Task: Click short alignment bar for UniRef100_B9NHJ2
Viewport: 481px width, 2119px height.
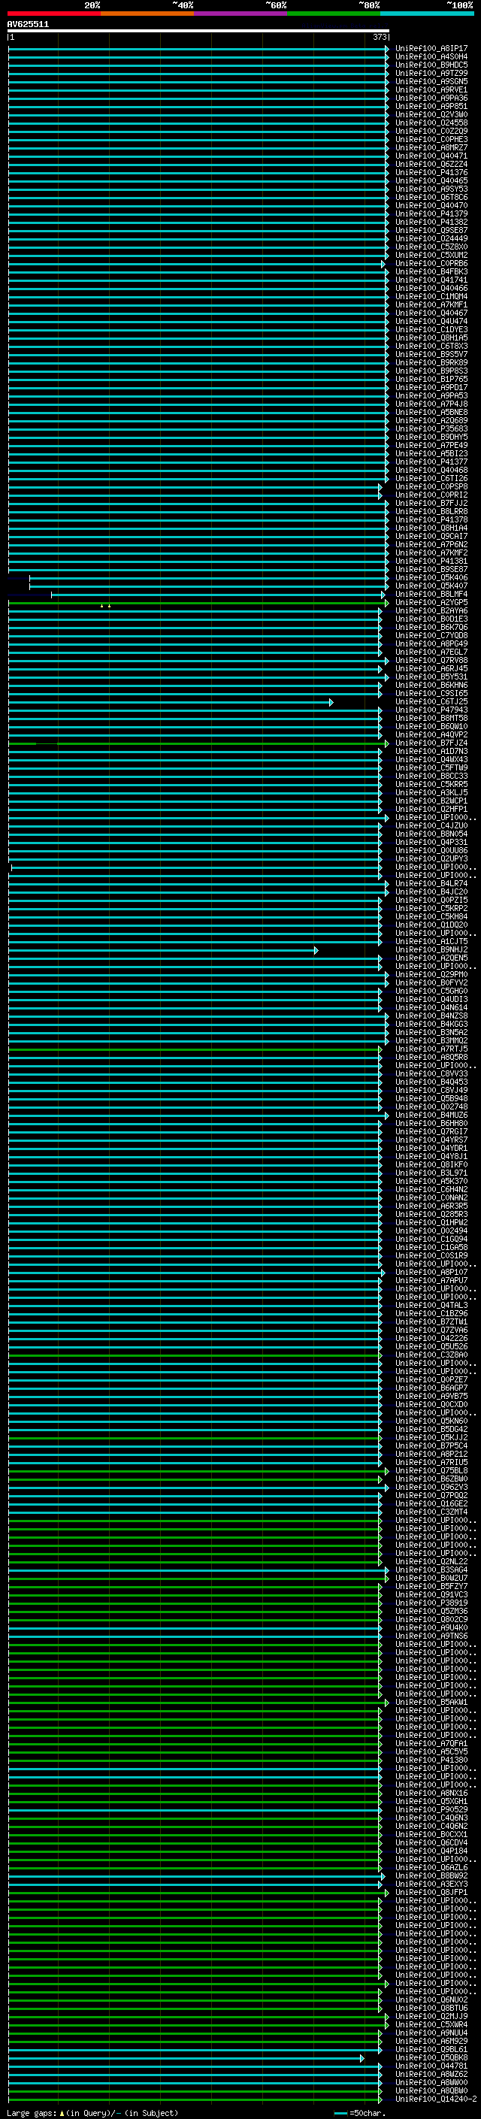Action: [163, 950]
